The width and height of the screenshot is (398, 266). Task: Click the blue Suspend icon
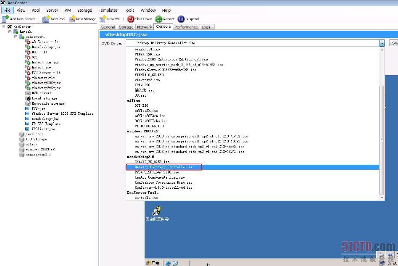[x=181, y=19]
